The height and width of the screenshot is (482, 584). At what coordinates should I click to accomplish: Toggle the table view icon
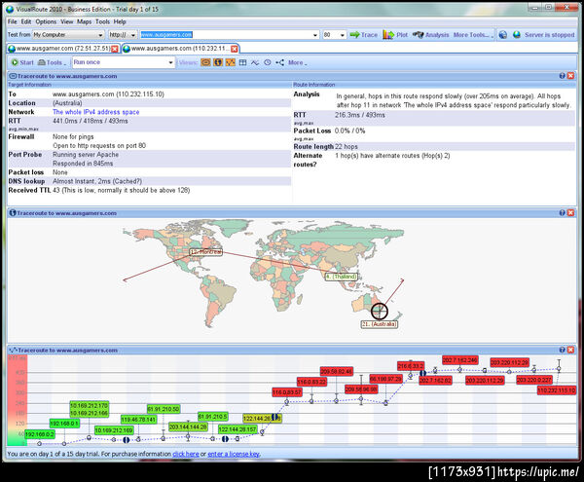point(242,62)
